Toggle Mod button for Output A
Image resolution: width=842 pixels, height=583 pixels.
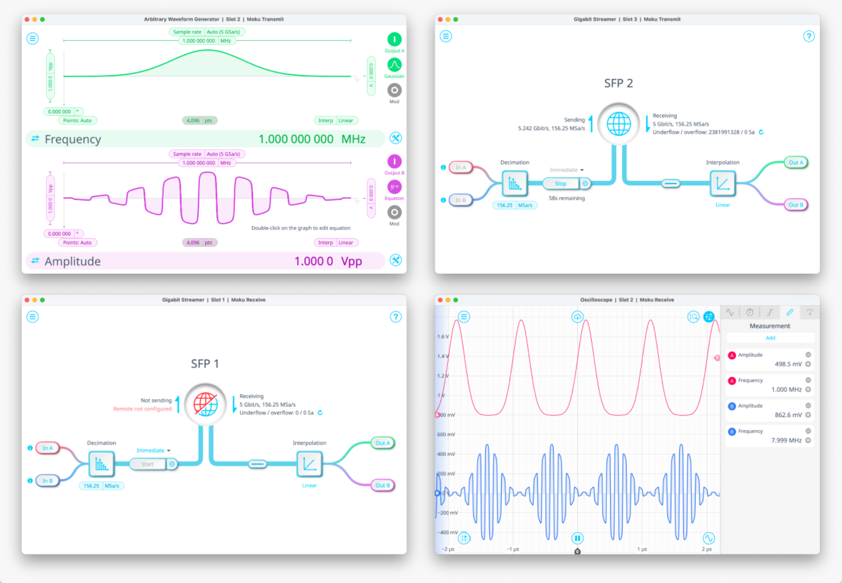[394, 90]
